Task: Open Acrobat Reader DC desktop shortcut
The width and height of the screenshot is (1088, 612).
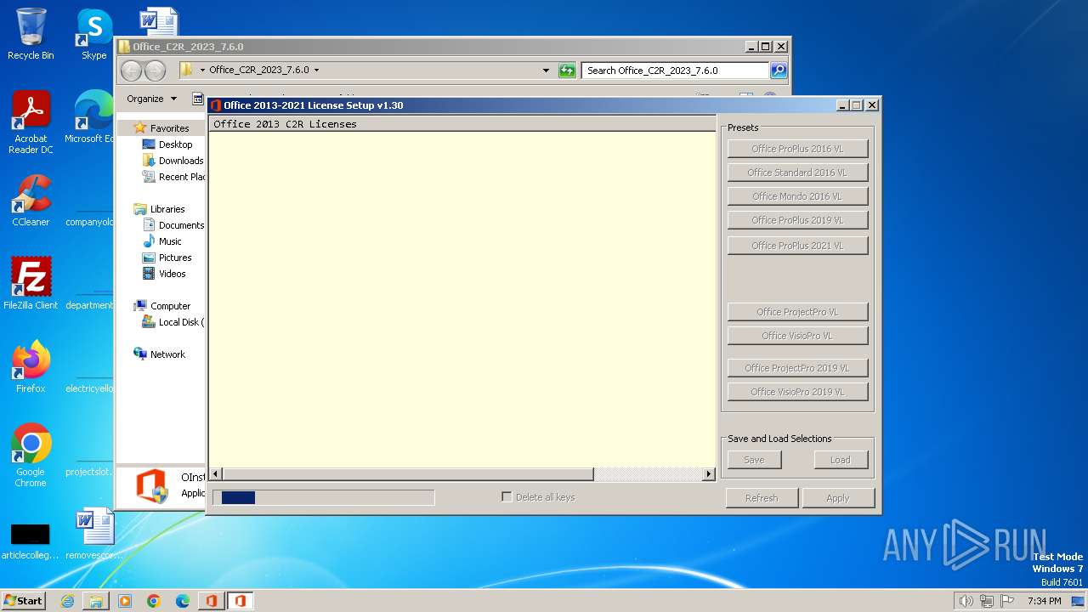Action: (x=31, y=122)
